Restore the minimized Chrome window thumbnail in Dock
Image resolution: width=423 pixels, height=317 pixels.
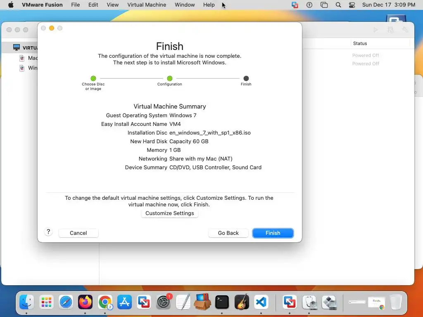[x=377, y=302]
